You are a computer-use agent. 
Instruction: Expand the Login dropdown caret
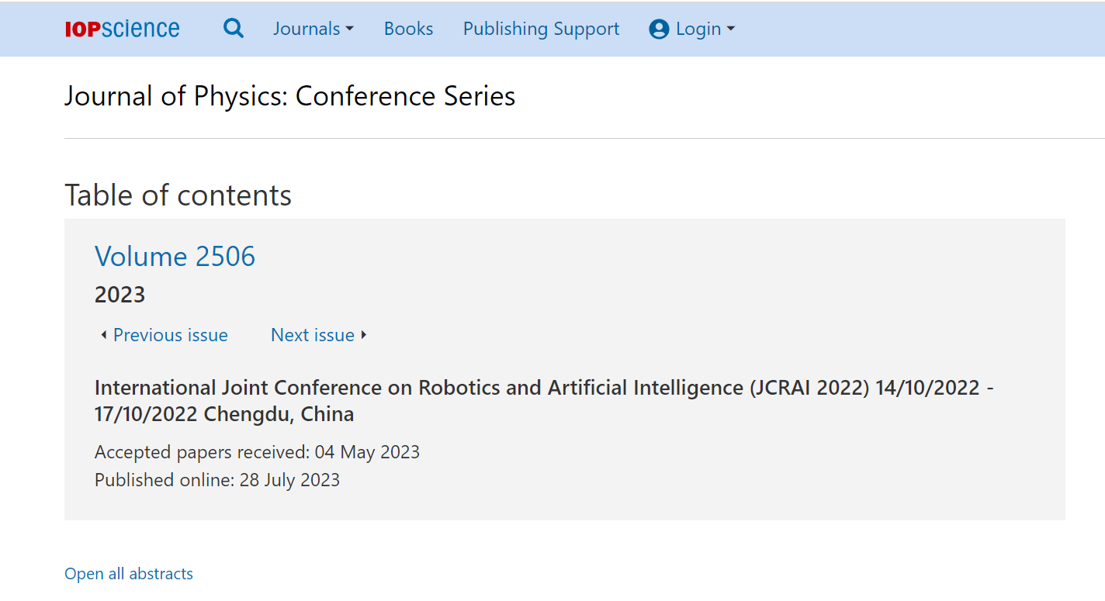(x=730, y=29)
